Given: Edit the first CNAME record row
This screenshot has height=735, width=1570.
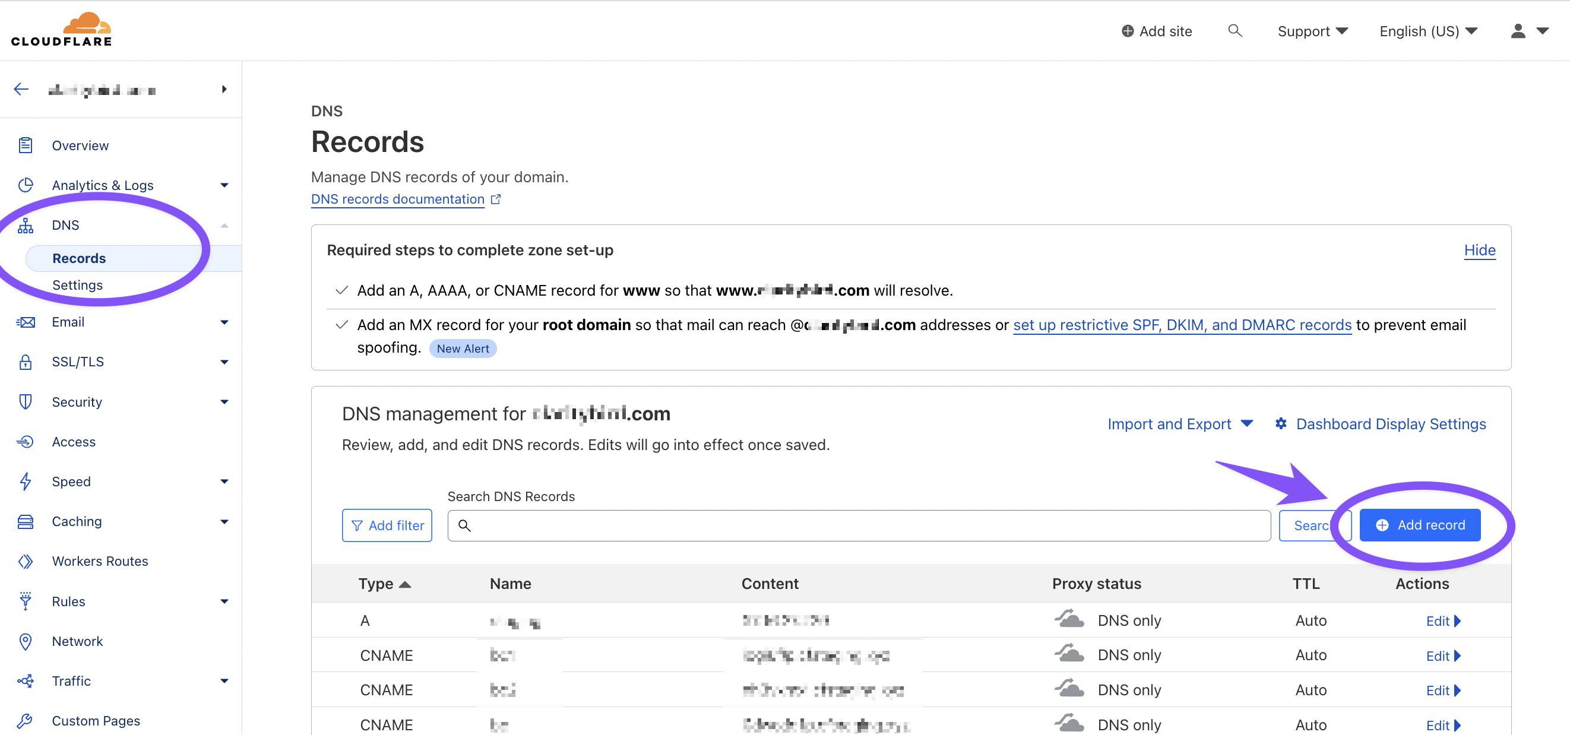Looking at the screenshot, I should coord(1442,655).
